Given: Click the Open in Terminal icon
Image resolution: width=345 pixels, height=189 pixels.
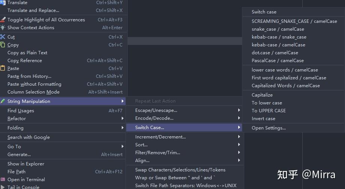Looking at the screenshot, I should [x=3, y=179].
